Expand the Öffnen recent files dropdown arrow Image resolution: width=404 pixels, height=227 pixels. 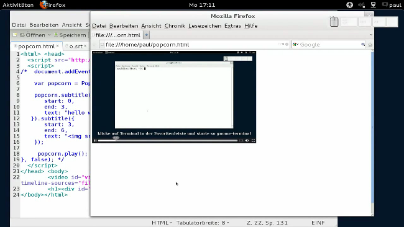pos(49,35)
